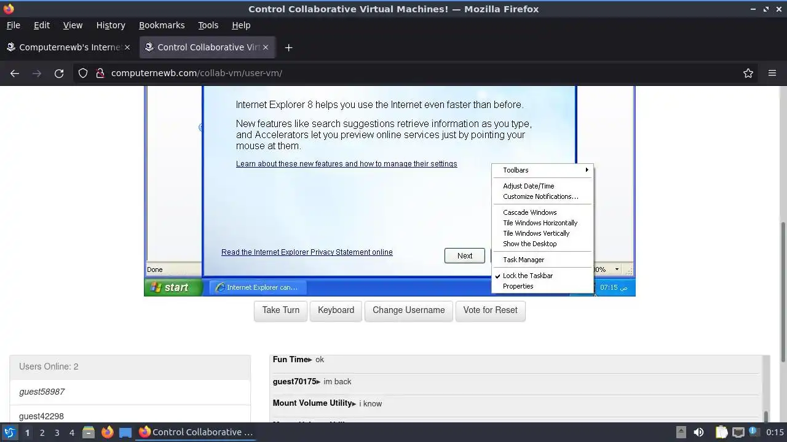Click the update notifier tray icon

[753, 432]
